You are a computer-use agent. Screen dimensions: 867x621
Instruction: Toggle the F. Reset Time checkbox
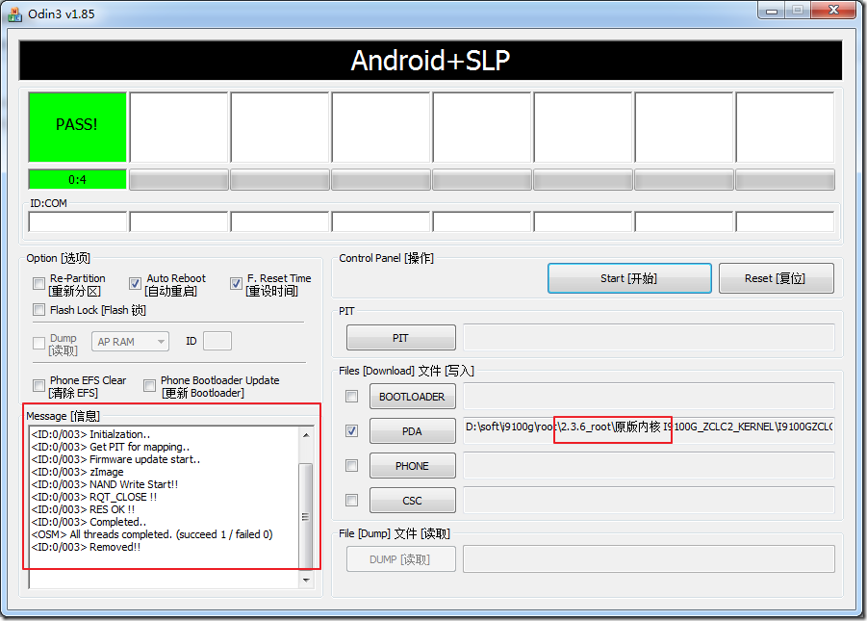236,283
